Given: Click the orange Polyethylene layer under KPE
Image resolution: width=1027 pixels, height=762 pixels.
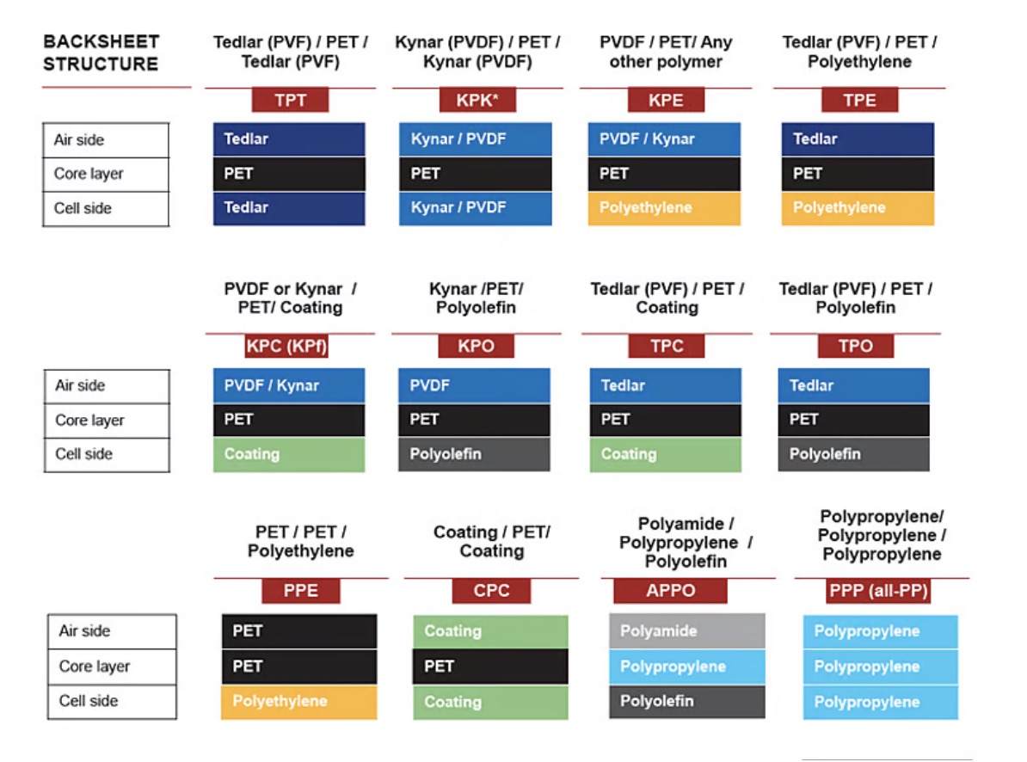Looking at the screenshot, I should (664, 208).
